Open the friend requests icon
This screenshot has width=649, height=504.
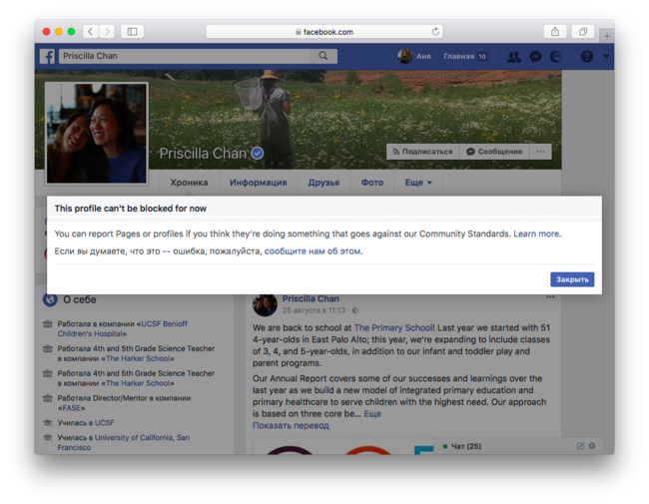[x=513, y=57]
